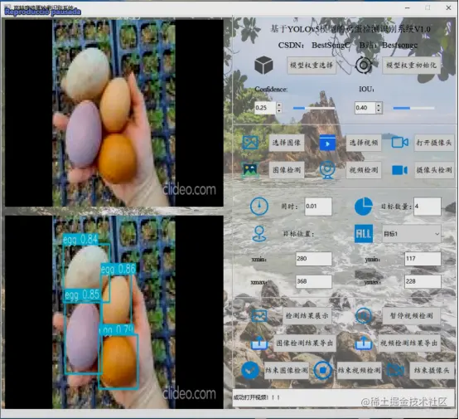Click the status message 成功打开视频
The width and height of the screenshot is (459, 419).
click(257, 397)
